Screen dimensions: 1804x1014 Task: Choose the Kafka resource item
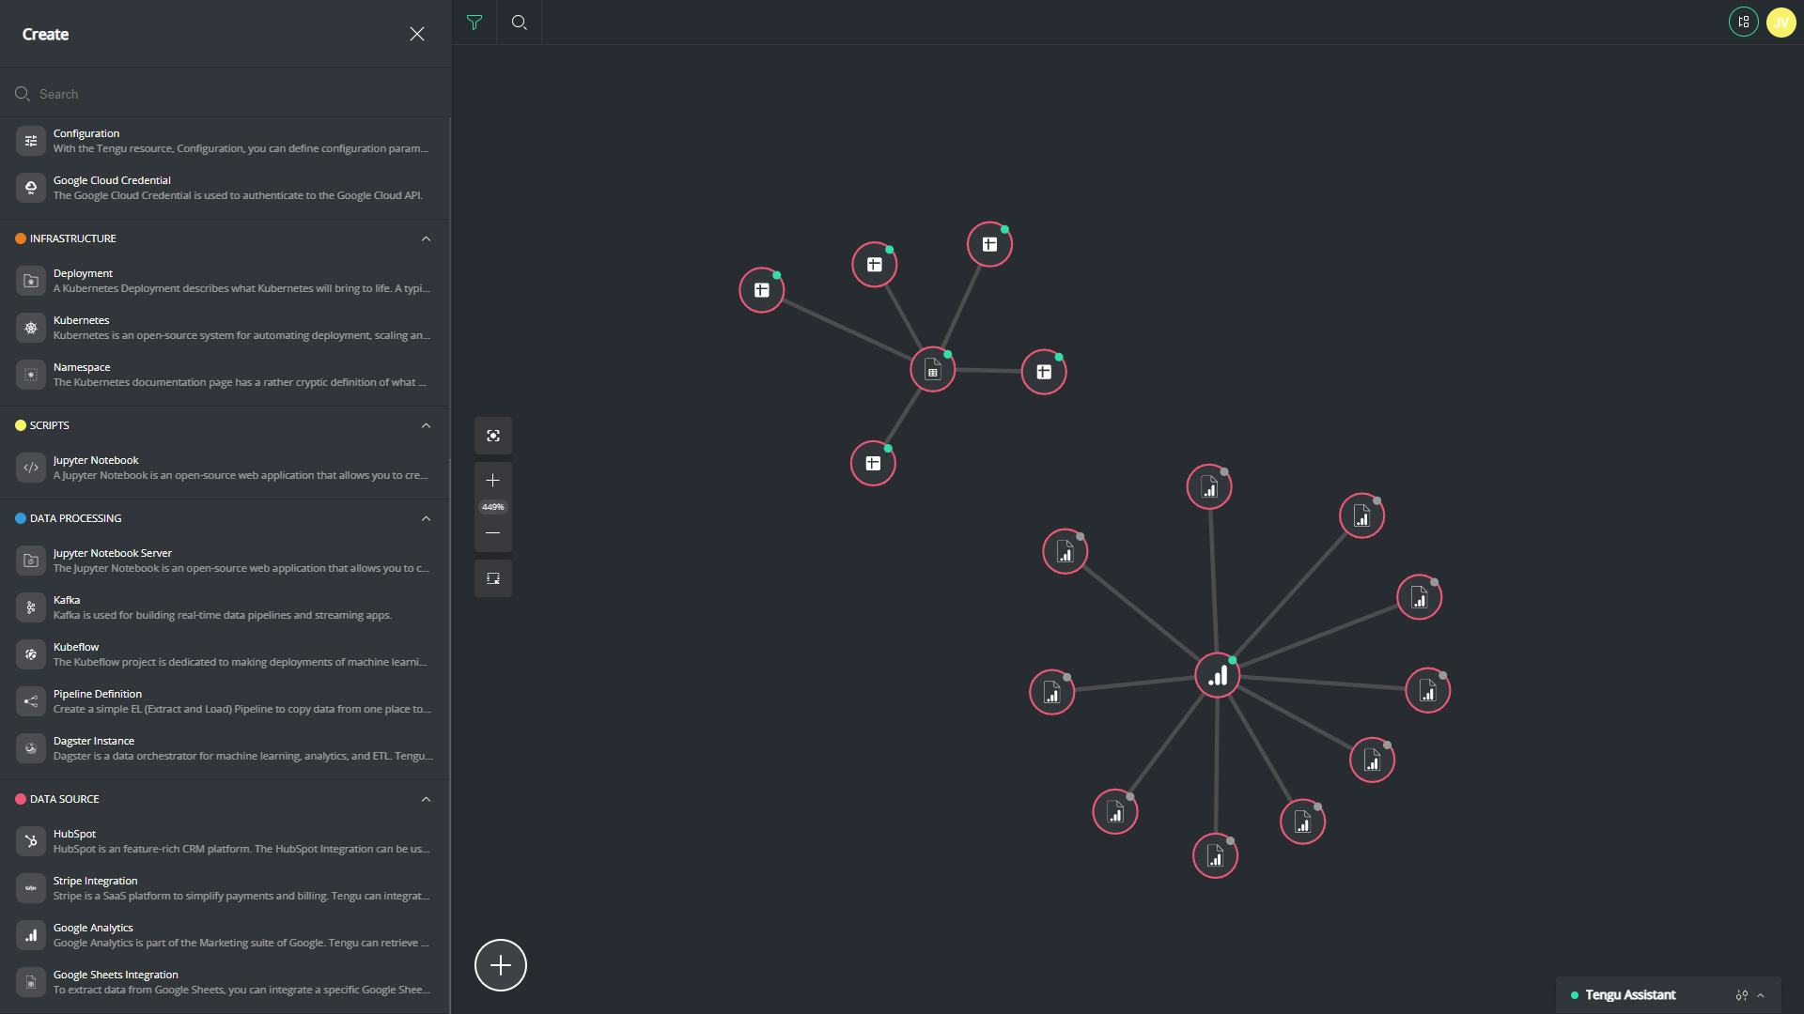click(224, 607)
